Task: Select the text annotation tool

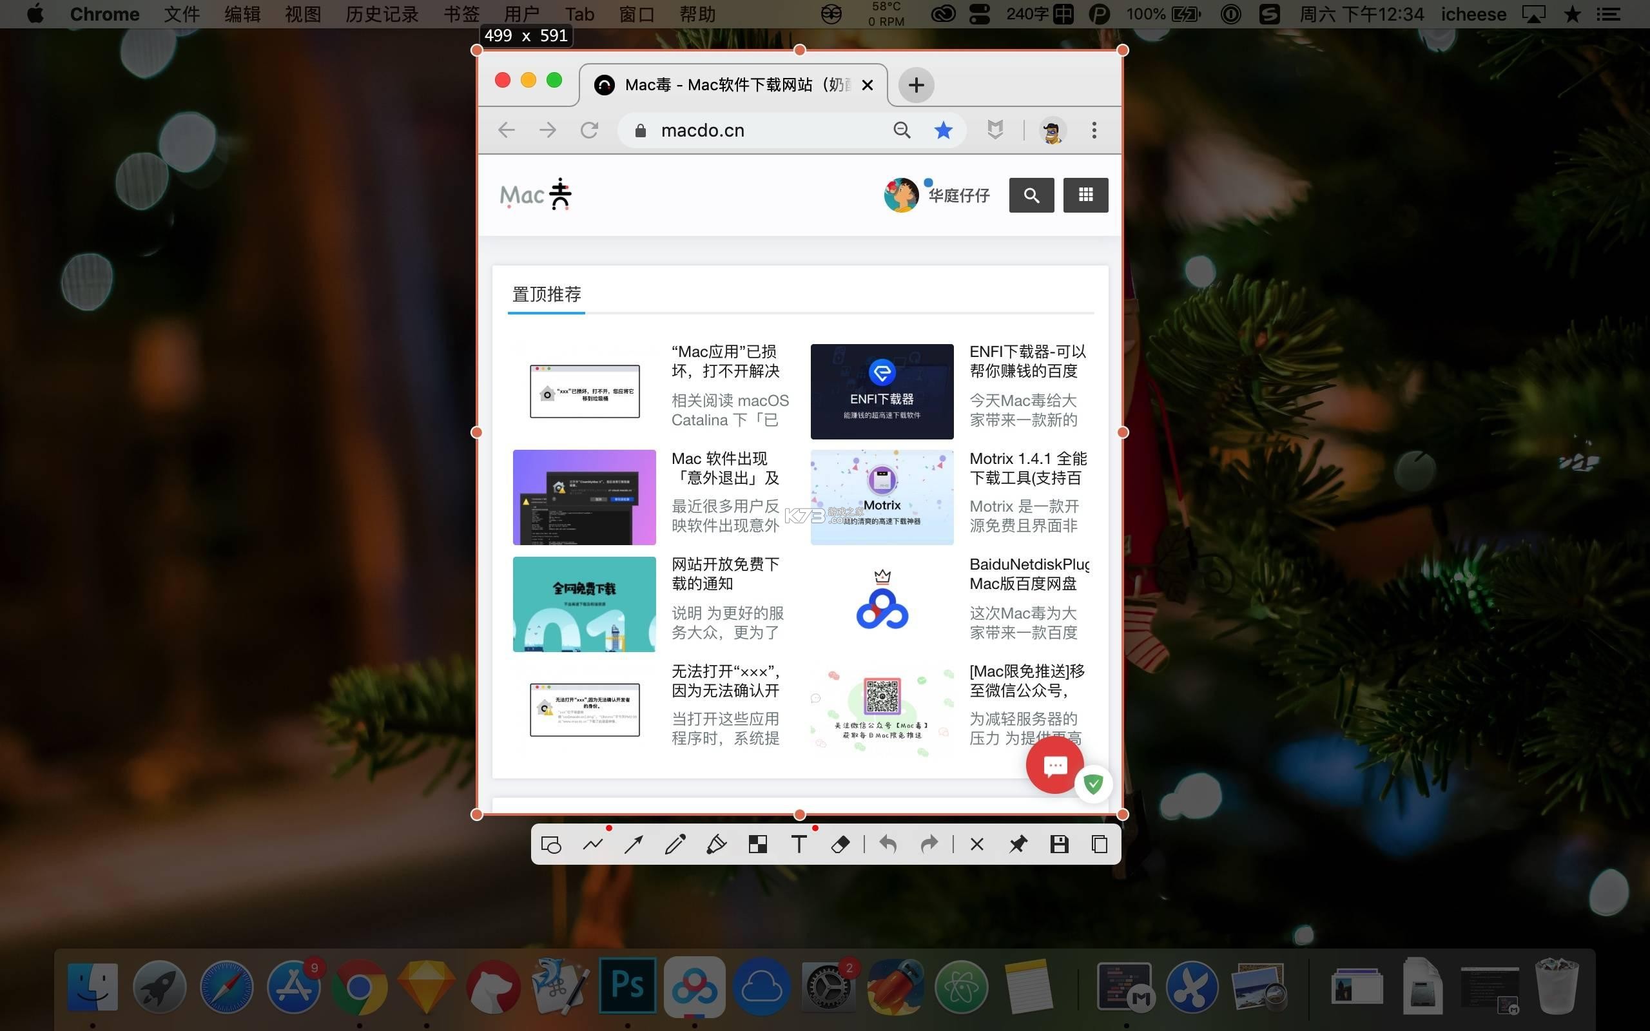Action: 799,844
